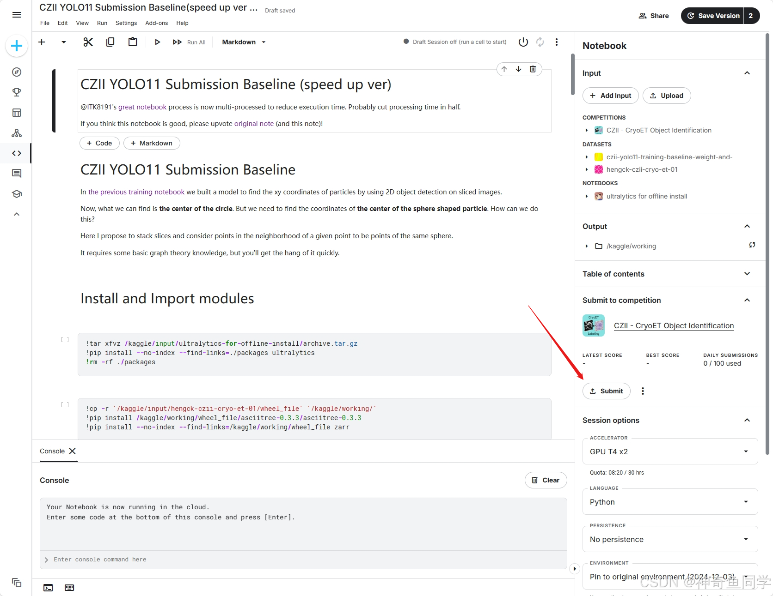This screenshot has width=773, height=596.
Task: Collapse the Session options section
Action: tap(747, 420)
